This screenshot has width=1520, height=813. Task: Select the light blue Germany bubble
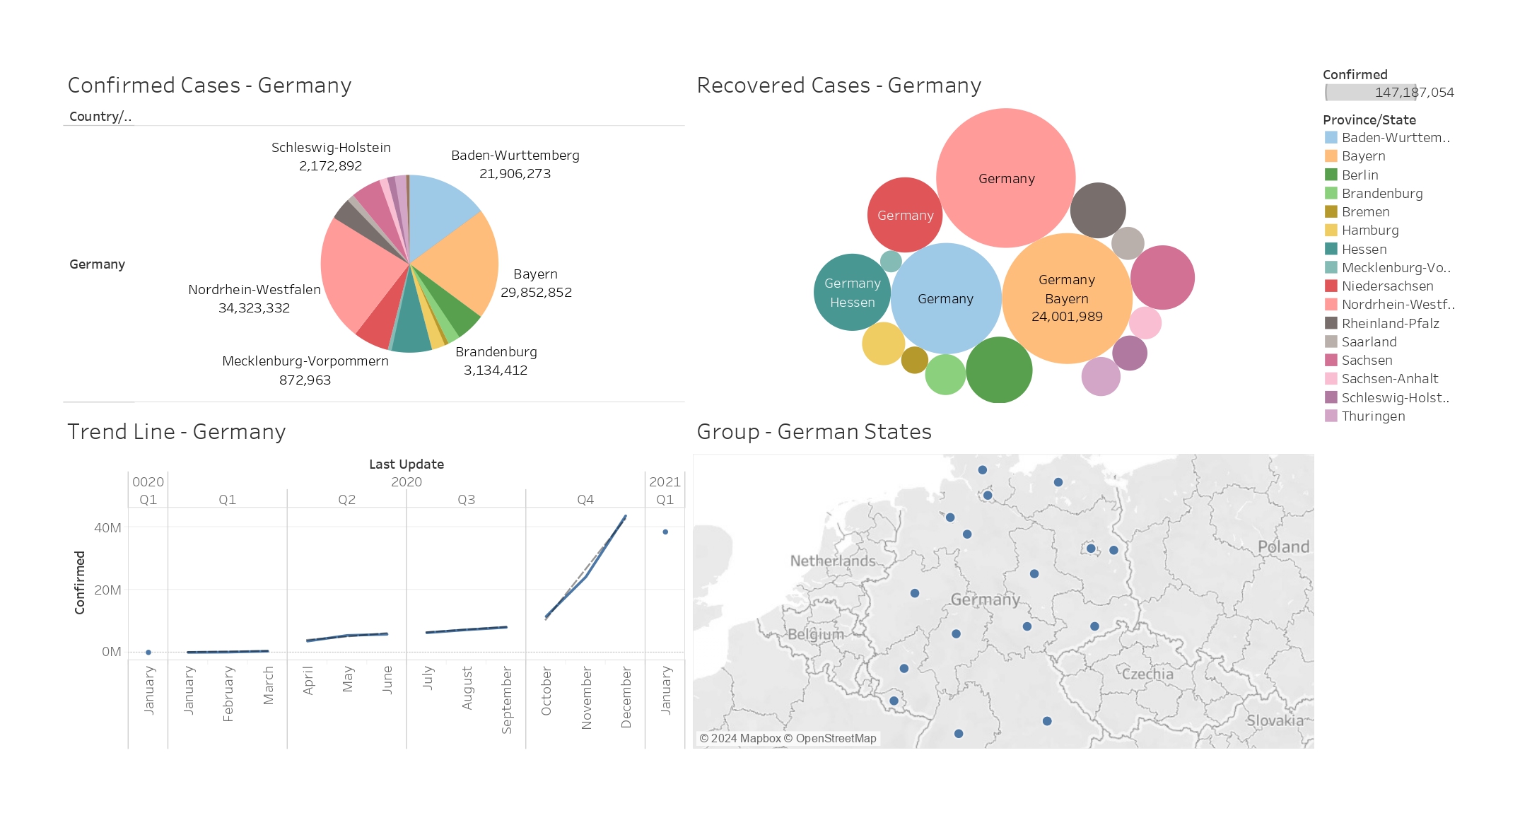[x=946, y=298]
